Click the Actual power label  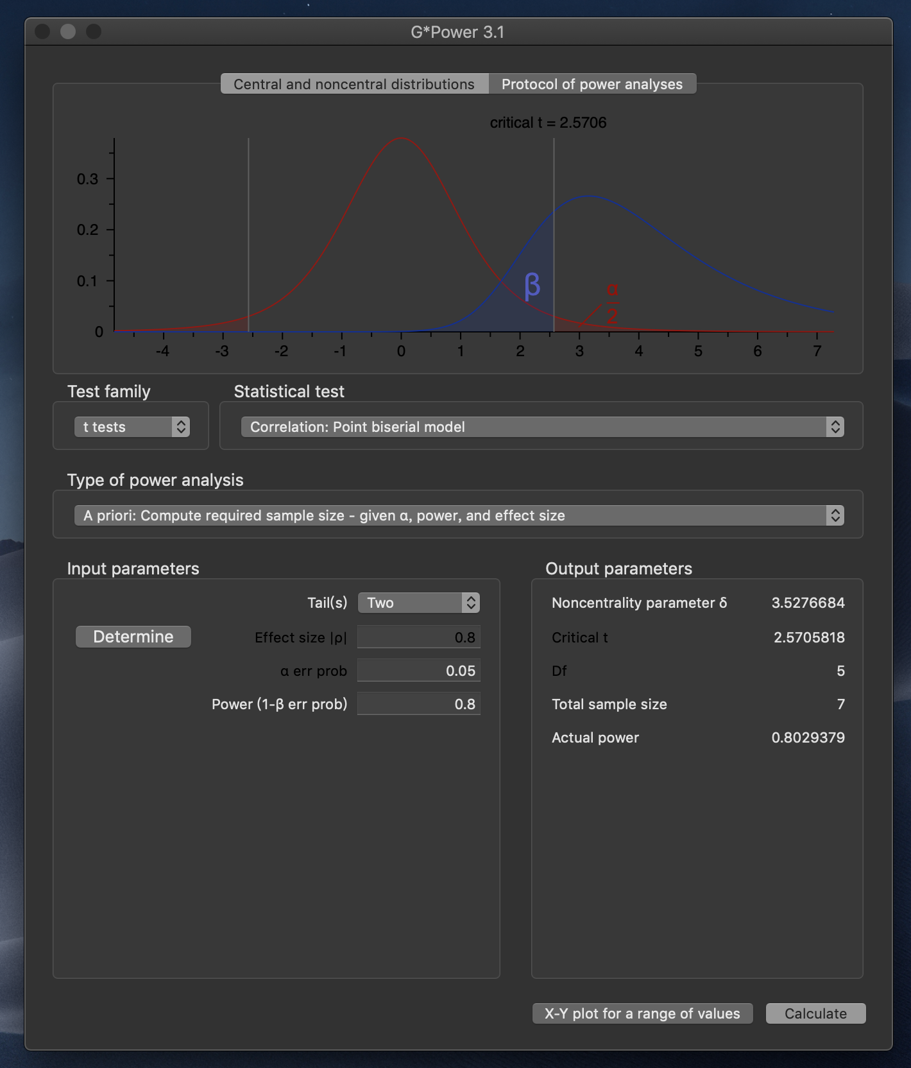[595, 737]
